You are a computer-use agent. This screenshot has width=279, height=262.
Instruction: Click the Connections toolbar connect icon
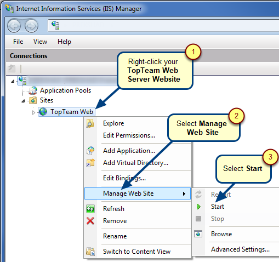pyautogui.click(x=12, y=69)
